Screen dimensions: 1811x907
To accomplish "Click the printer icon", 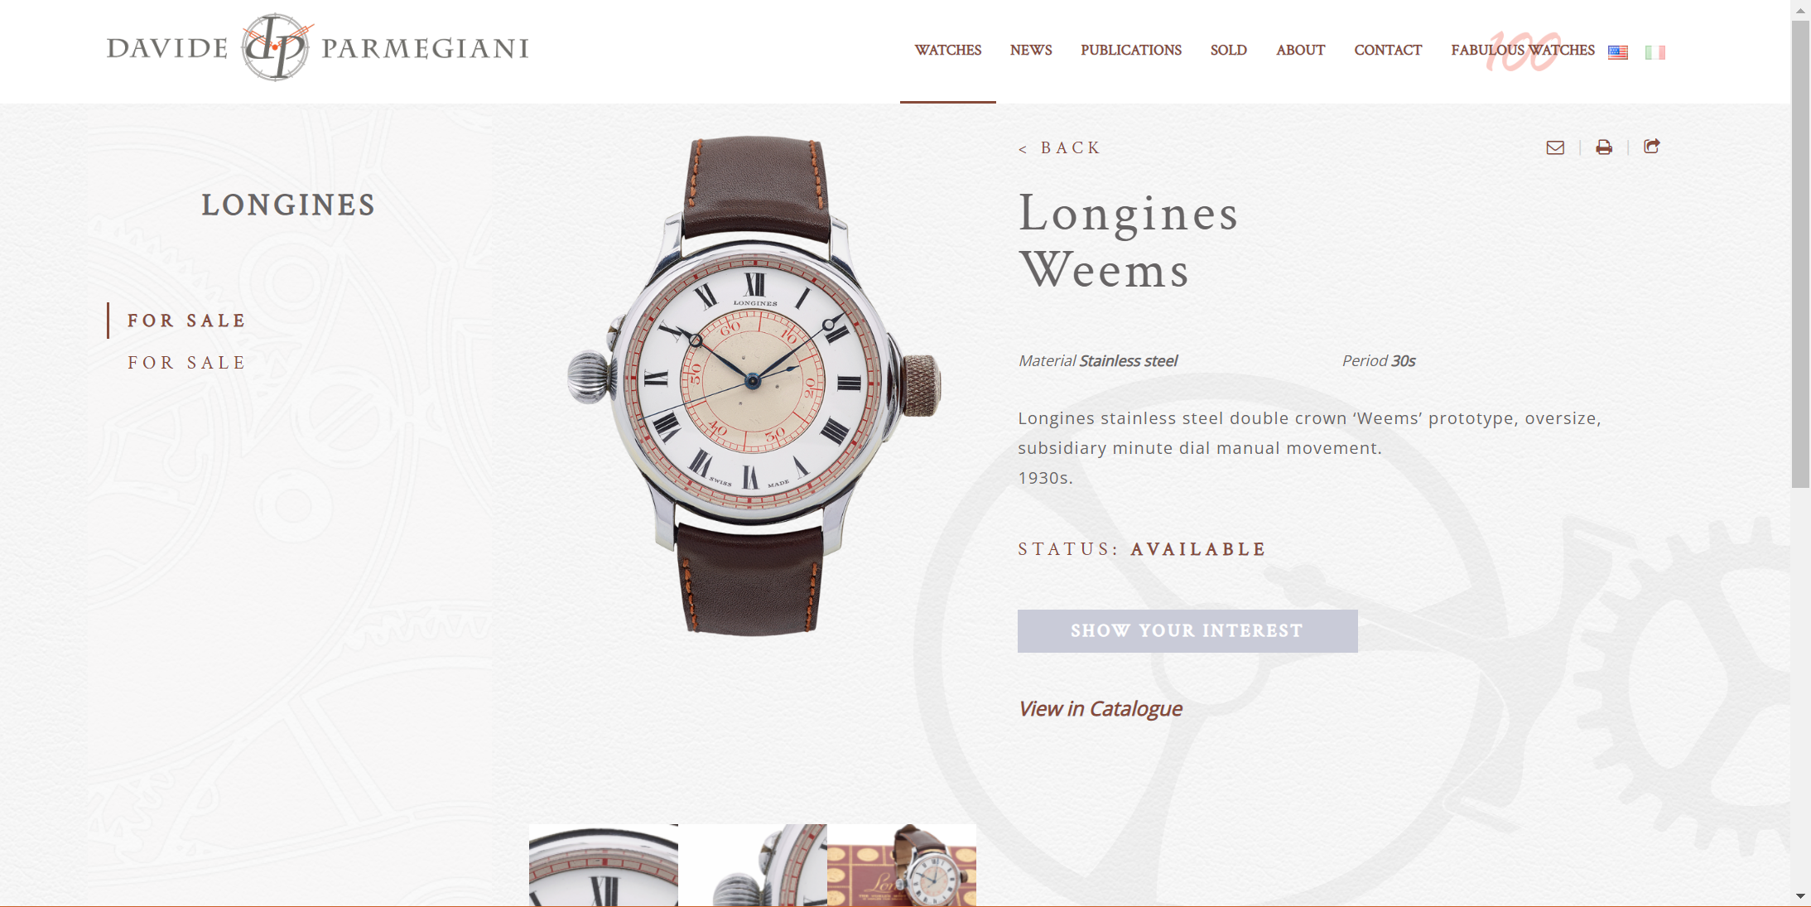I will pos(1604,147).
